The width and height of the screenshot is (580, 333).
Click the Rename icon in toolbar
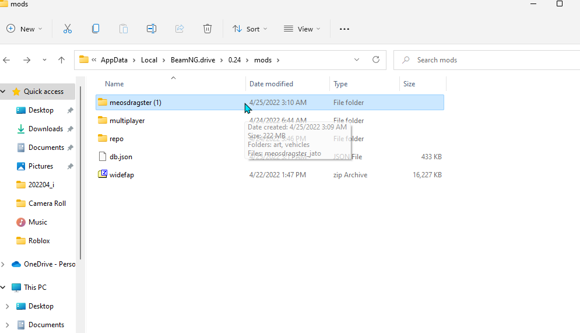pyautogui.click(x=152, y=29)
